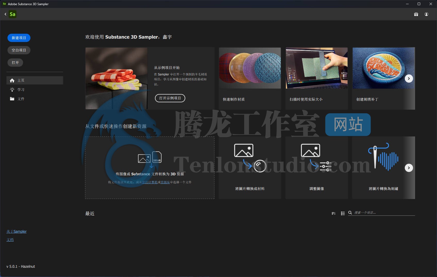Viewport: 437px width, 277px height.
Task: Click version text v 5.0.1 - Hazelnut
Action: (x=21, y=266)
